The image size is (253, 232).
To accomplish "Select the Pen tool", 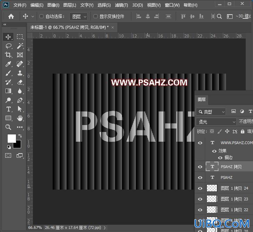I will (20, 100).
